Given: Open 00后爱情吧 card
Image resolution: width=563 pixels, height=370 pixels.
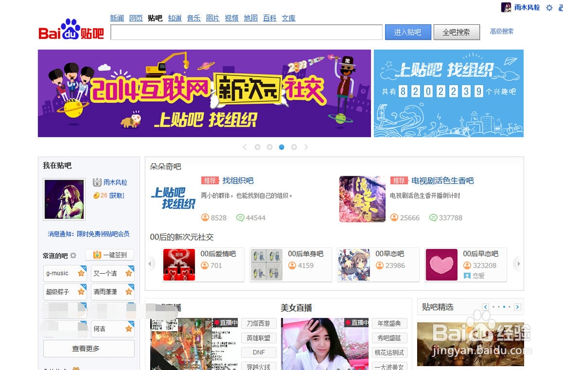Looking at the screenshot, I should point(203,265).
